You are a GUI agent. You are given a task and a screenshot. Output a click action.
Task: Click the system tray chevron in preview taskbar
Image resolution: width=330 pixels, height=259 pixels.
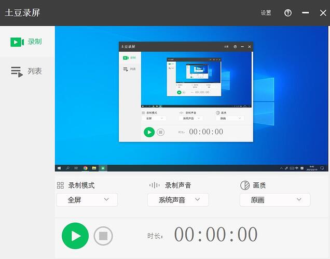281,168
